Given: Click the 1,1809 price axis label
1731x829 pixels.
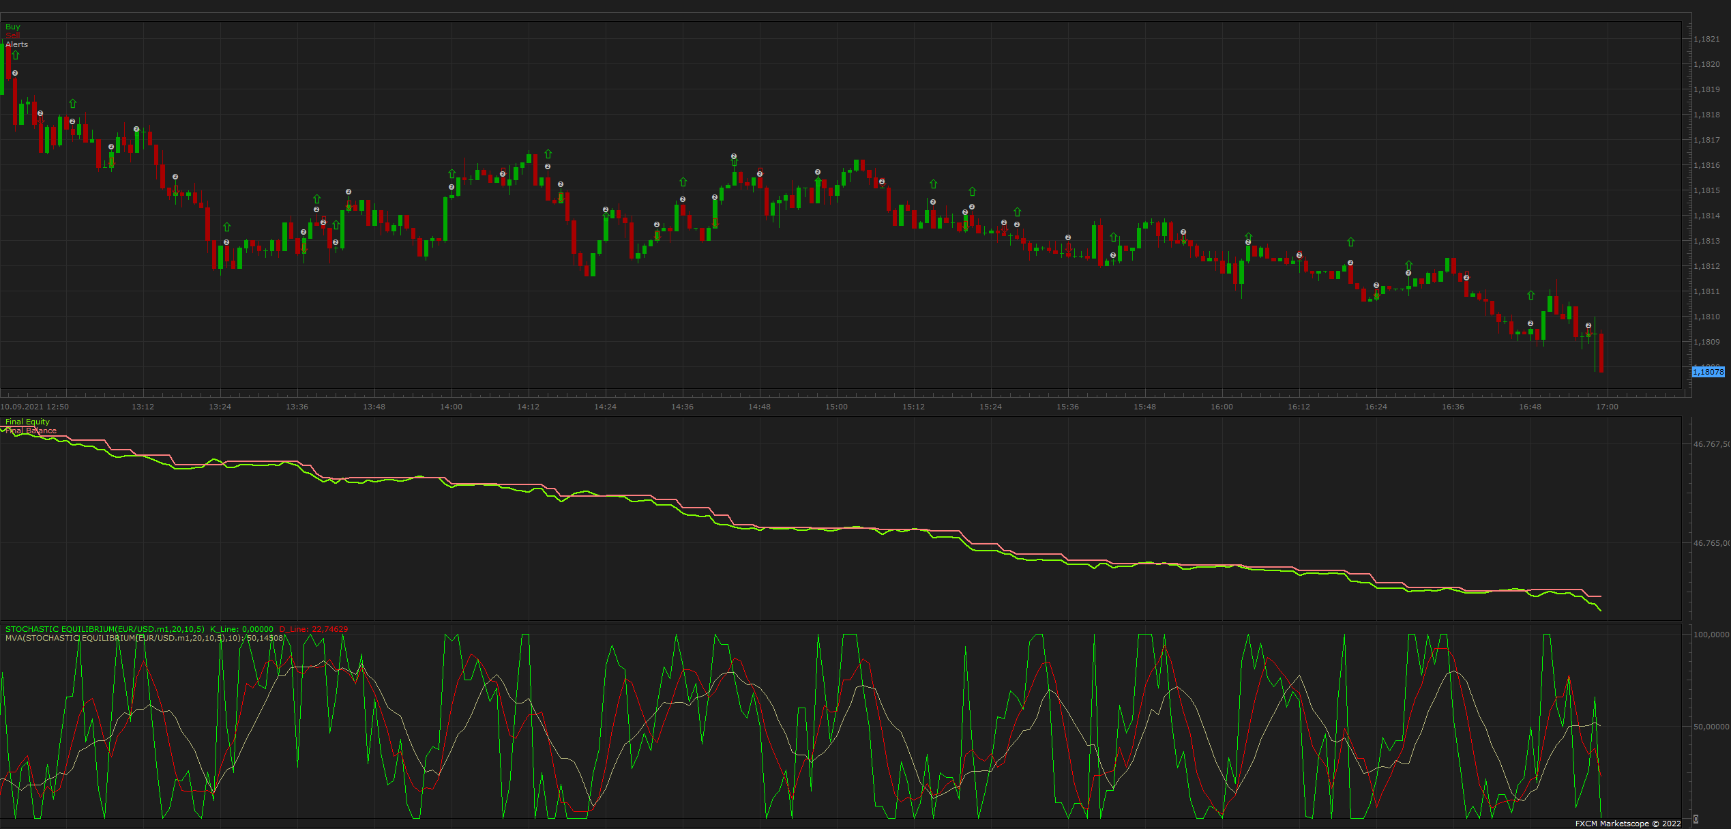Looking at the screenshot, I should [1707, 342].
